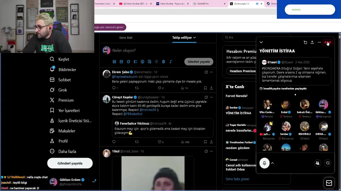Repost Ekrem Şabo's post
The width and height of the screenshot is (341, 191).
(x=137, y=88)
